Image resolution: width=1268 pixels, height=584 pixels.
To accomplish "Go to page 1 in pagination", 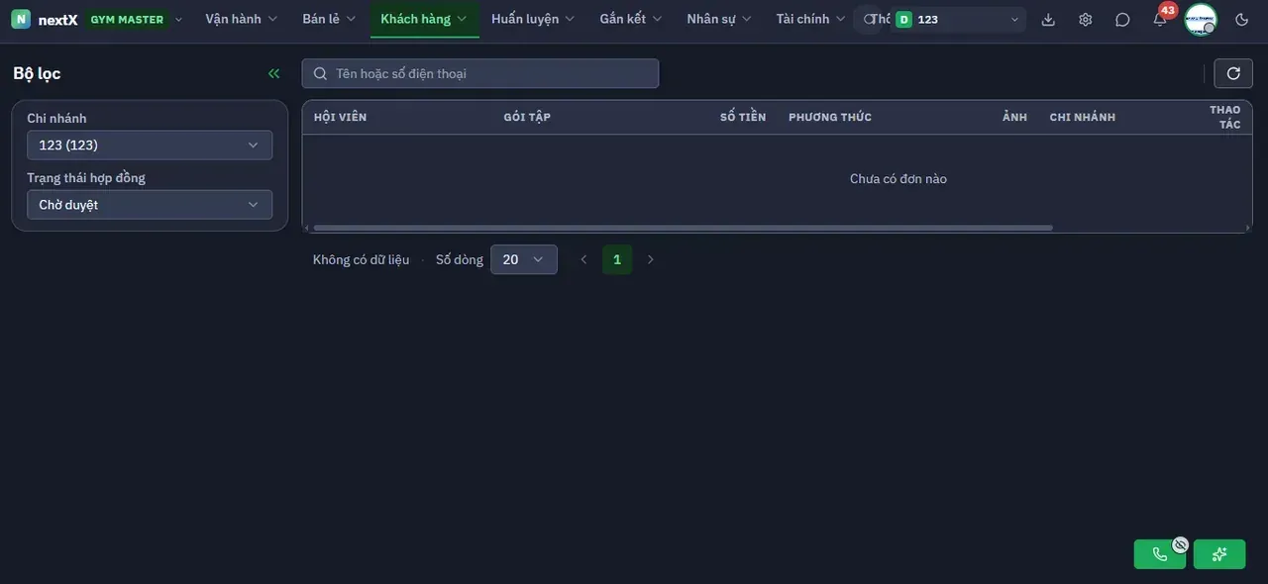I will point(617,259).
